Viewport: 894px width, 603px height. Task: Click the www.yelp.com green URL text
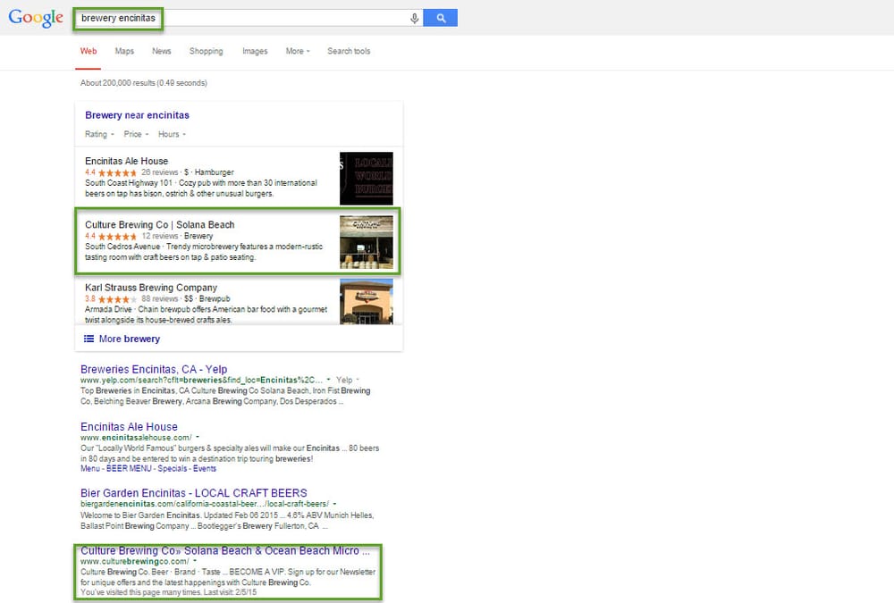pyautogui.click(x=201, y=381)
